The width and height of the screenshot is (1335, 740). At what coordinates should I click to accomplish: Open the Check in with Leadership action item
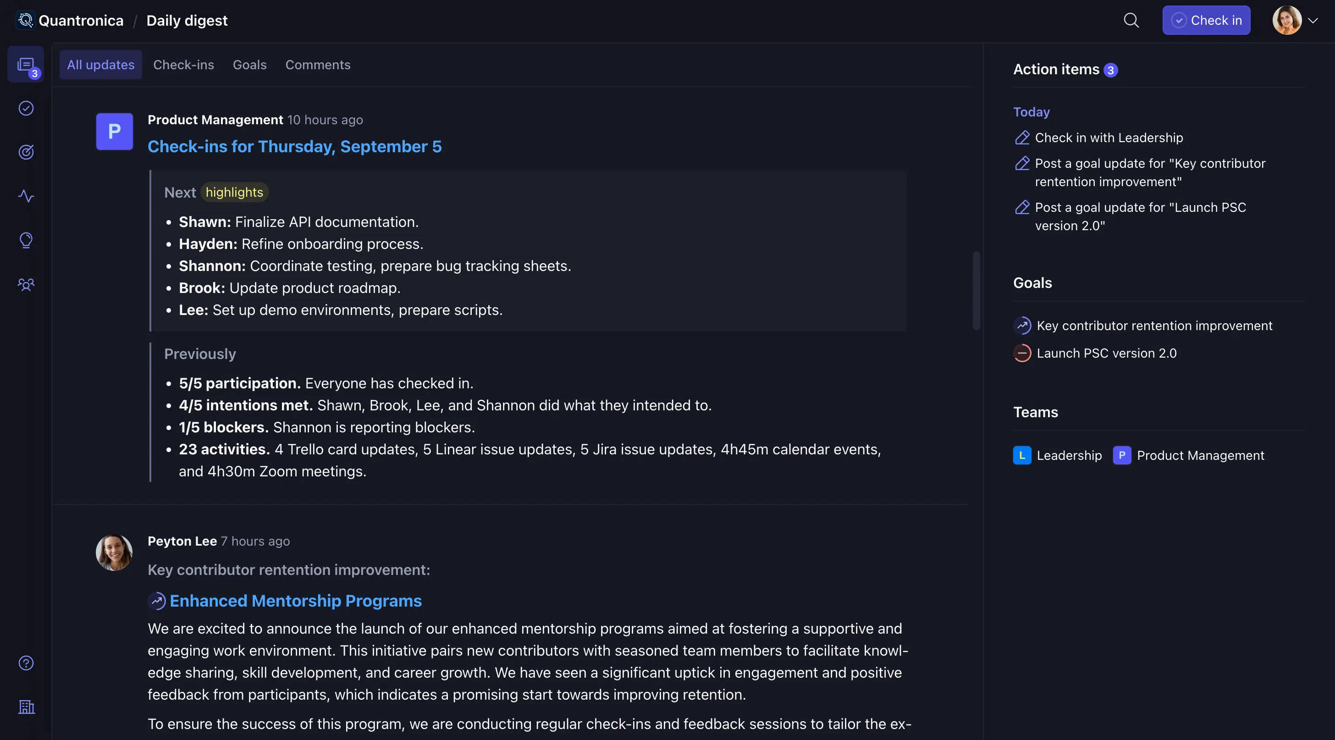point(1109,138)
